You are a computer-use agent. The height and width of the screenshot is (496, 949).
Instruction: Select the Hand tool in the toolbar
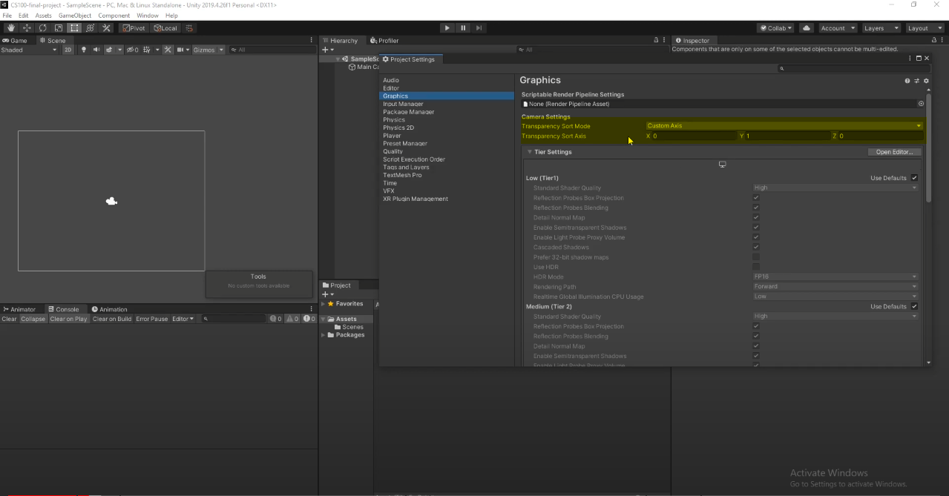11,28
